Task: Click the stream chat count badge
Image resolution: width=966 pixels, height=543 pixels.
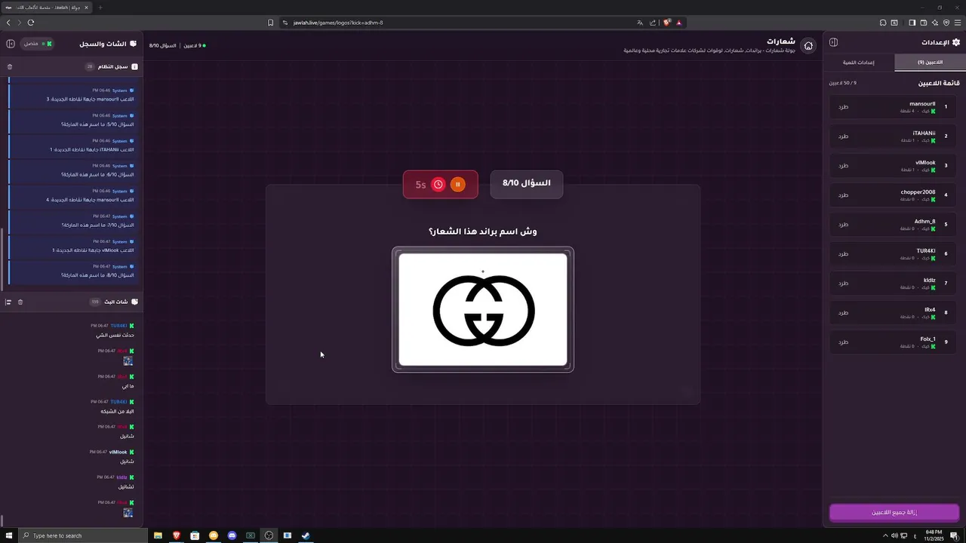Action: coord(95,302)
